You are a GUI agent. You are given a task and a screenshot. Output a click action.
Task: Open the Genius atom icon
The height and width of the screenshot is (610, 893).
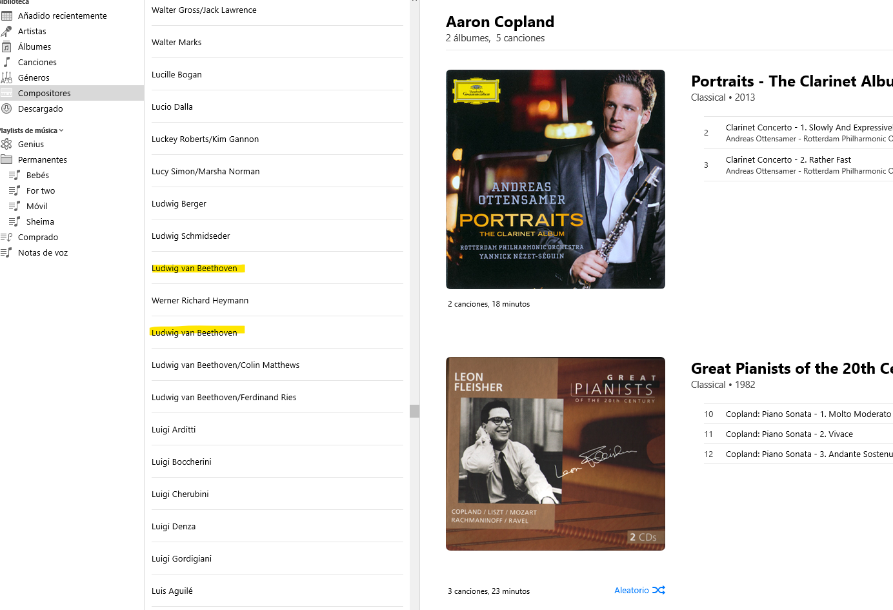click(x=6, y=144)
